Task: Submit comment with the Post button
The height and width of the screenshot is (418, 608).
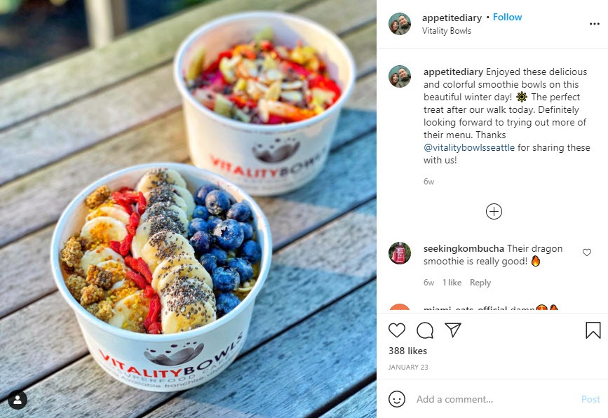Action: click(590, 399)
